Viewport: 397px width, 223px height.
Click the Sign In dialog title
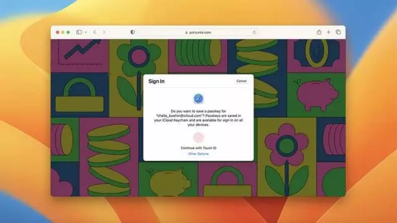pos(156,81)
